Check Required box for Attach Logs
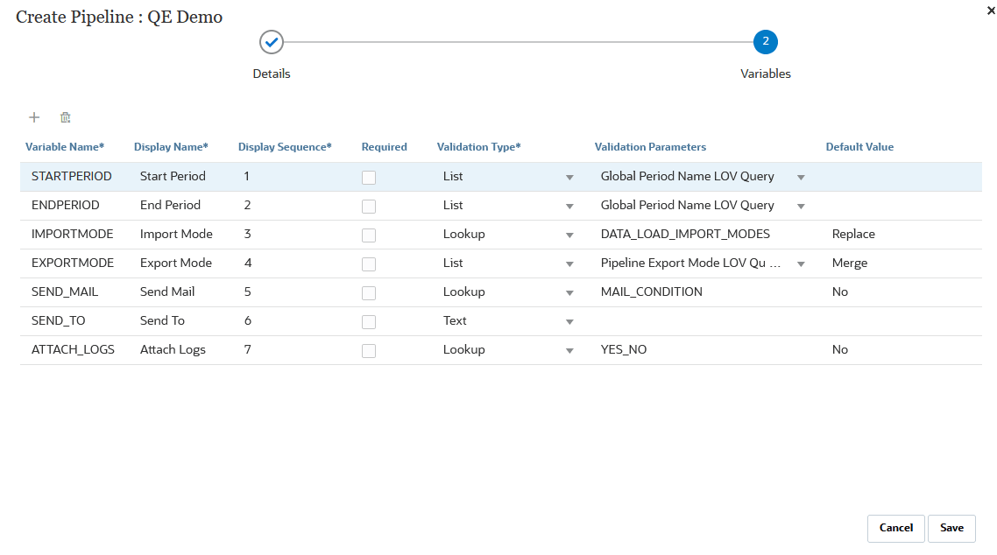Viewport: 997px width, 555px height. point(369,350)
